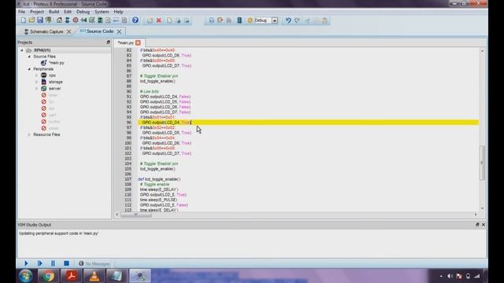The image size is (504, 283).
Task: Select the storage peripheral item
Action: (x=56, y=82)
